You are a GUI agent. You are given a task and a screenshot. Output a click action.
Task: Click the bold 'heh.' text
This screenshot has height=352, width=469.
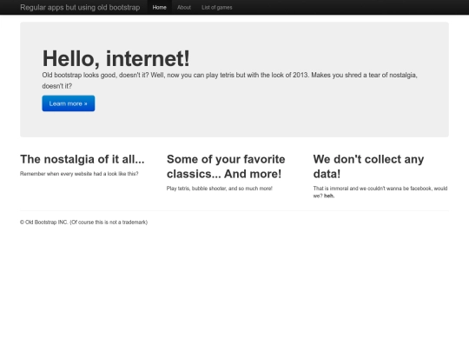pos(329,196)
